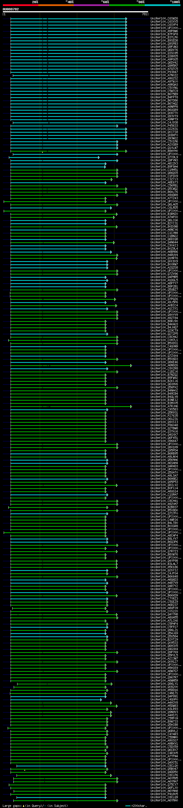Click label UniRef100_C4J938
Viewport: 183px width, 808px height.
[x=164, y=123]
